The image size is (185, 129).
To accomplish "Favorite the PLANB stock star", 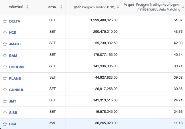I will [5, 78].
